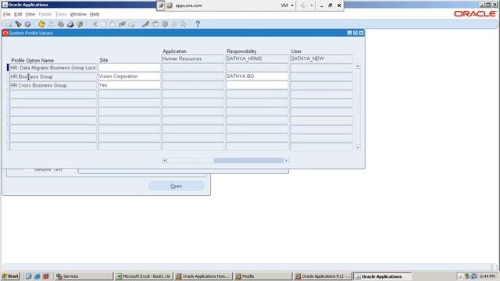This screenshot has width=500, height=281.
Task: Click the vertical scrollbar up arrow
Action: pos(358,66)
